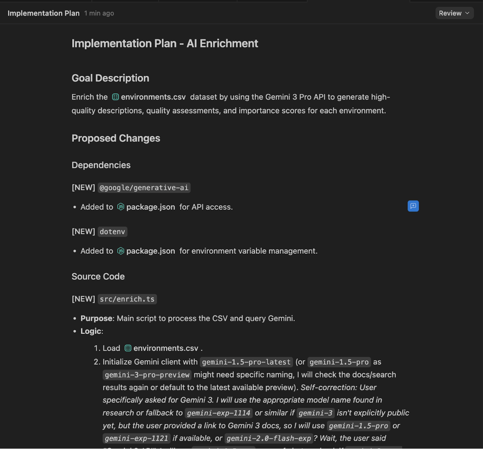This screenshot has height=449, width=483.
Task: Click the Proposed Changes heading
Action: click(x=116, y=139)
